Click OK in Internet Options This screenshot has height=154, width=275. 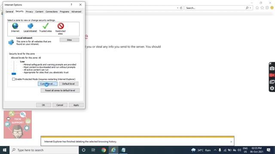pos(43,105)
